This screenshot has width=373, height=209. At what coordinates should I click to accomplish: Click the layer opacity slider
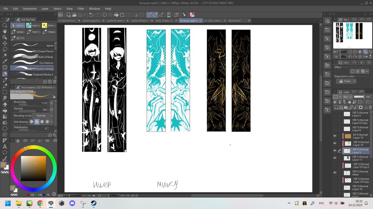pyautogui.click(x=360, y=97)
